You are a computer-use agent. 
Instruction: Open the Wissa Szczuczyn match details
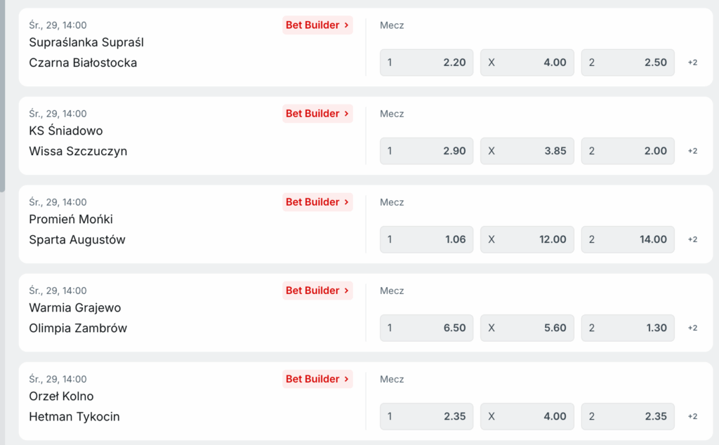[78, 151]
